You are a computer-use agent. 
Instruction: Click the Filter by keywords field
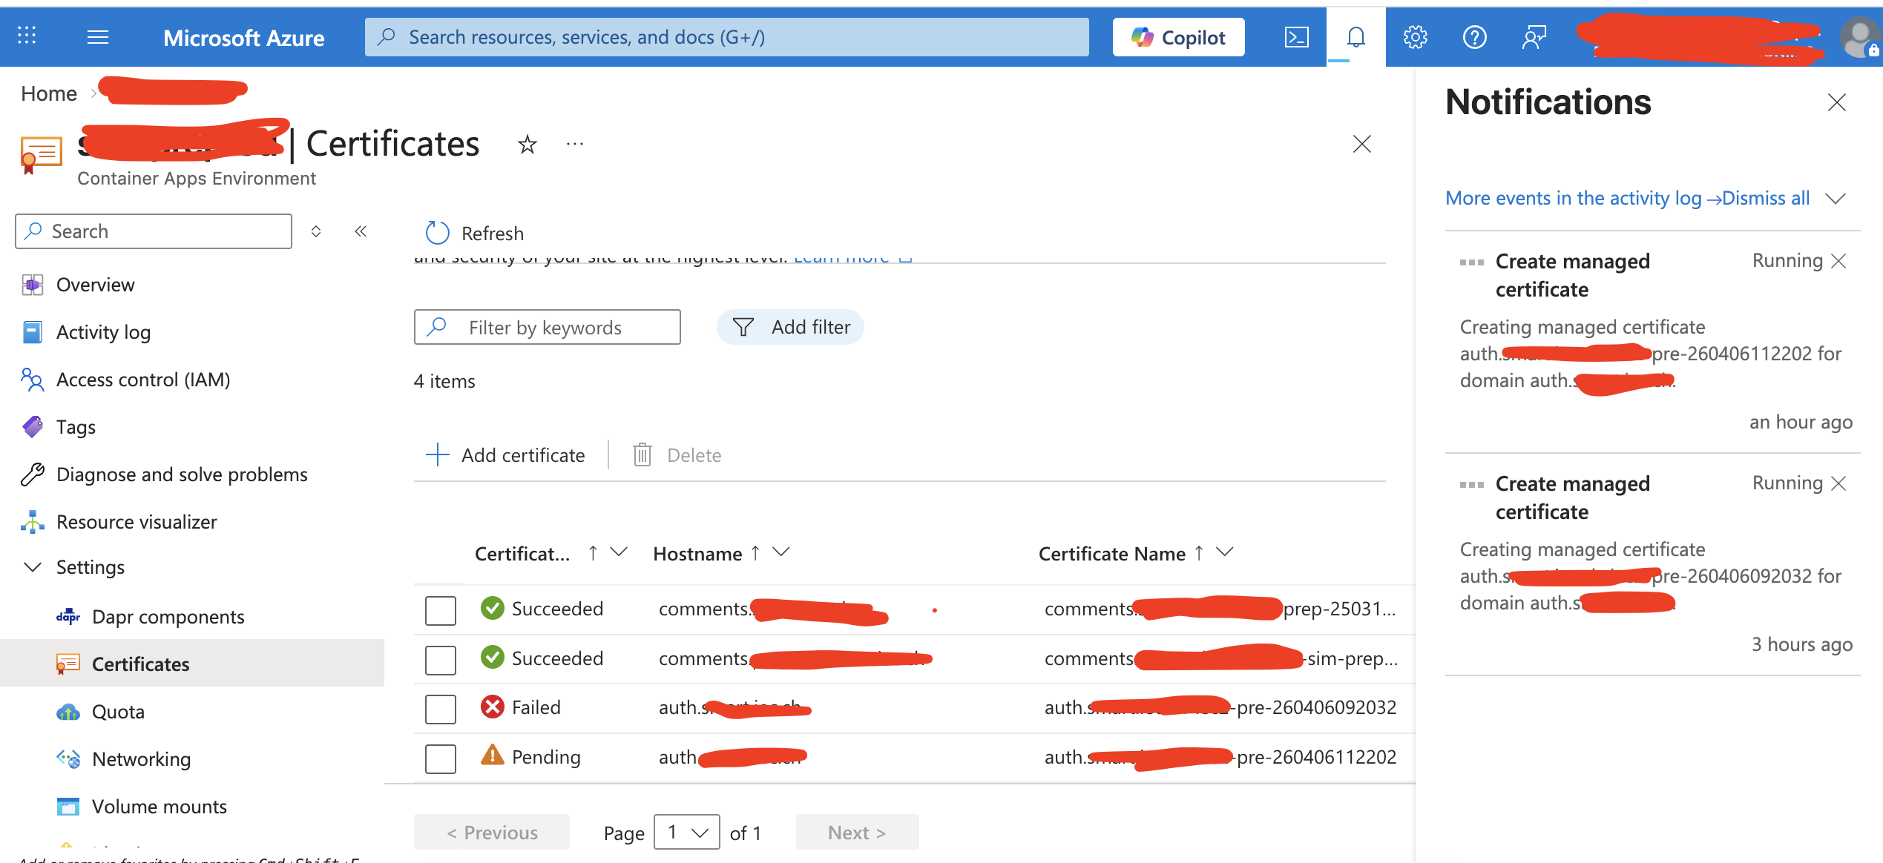coord(547,327)
